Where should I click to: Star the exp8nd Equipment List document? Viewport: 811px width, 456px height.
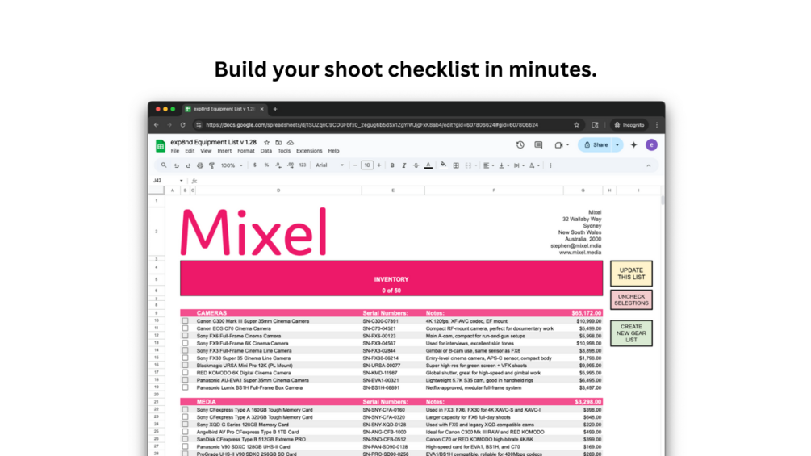tap(267, 142)
